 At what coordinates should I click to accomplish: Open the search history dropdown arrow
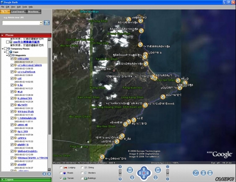[x=41, y=23]
